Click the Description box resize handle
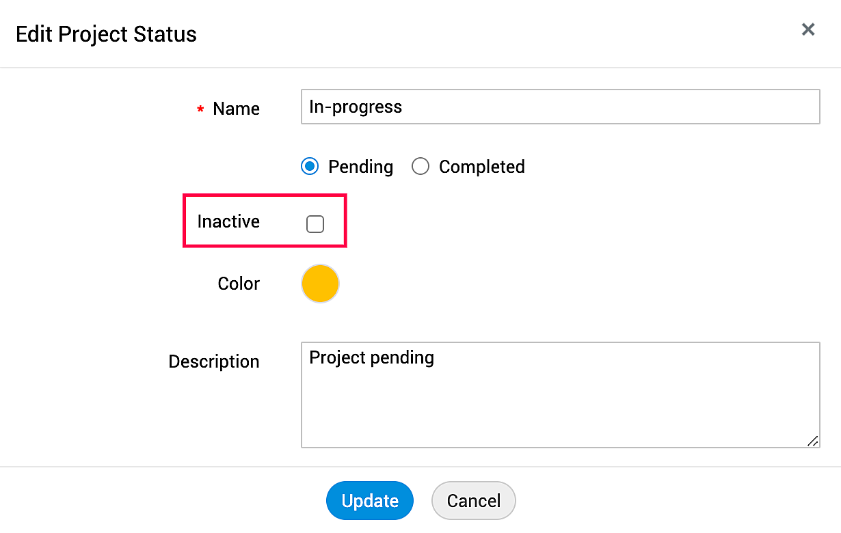The image size is (841, 533). (812, 441)
